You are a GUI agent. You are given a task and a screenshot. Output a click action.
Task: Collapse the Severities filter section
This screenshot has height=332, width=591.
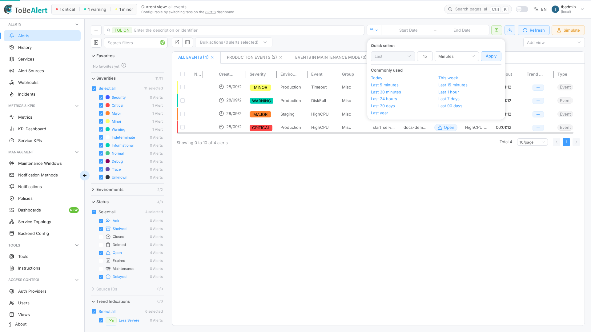click(127, 78)
